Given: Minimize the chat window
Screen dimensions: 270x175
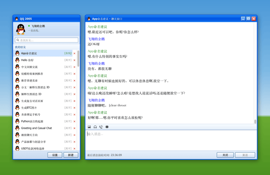Looking at the screenshot, I should click(243, 19).
